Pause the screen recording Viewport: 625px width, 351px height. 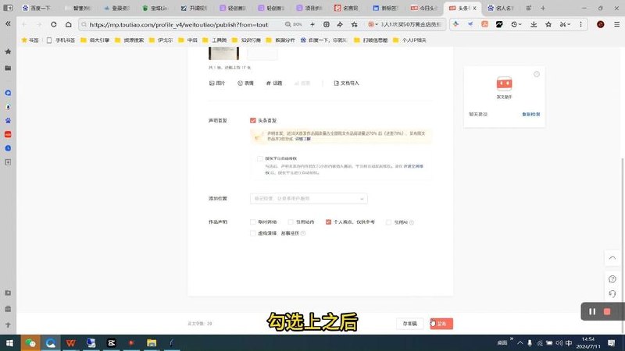point(592,311)
